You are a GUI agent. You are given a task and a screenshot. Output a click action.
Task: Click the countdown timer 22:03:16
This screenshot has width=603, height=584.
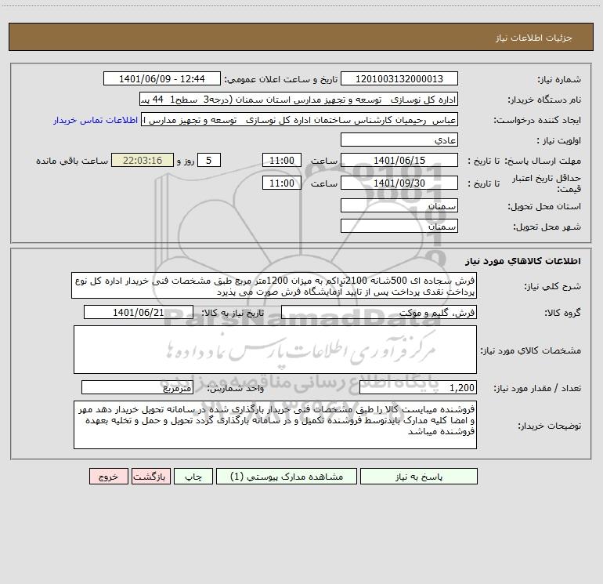143,160
